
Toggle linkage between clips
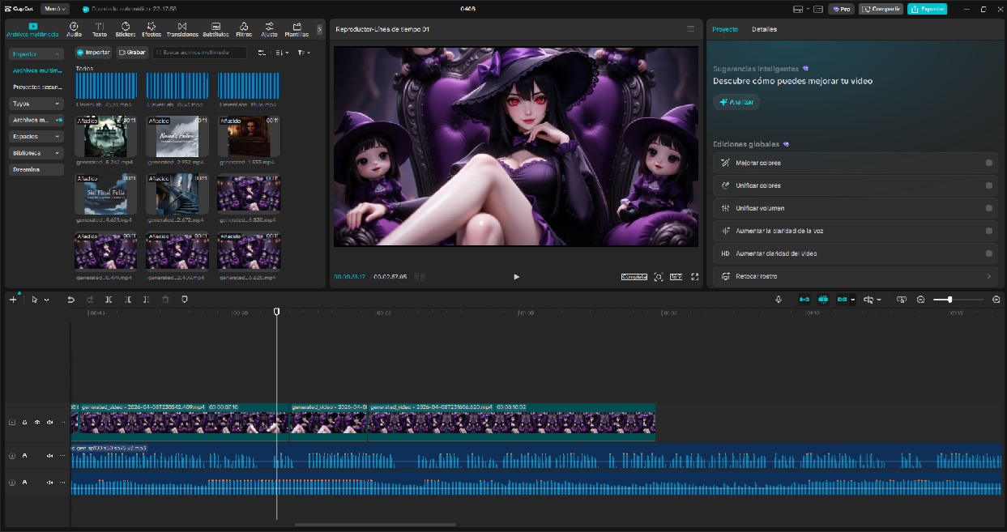point(842,300)
